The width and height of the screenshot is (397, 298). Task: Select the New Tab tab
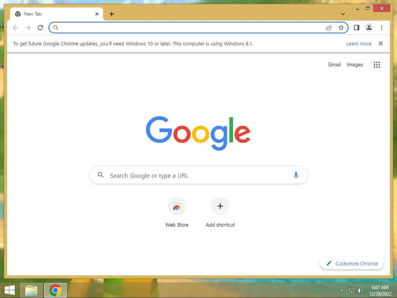click(x=57, y=14)
